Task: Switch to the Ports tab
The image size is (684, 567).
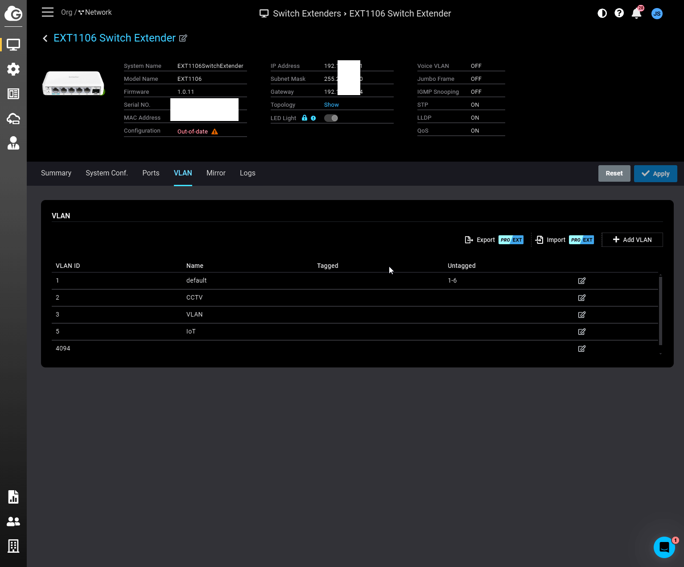Action: coord(151,173)
